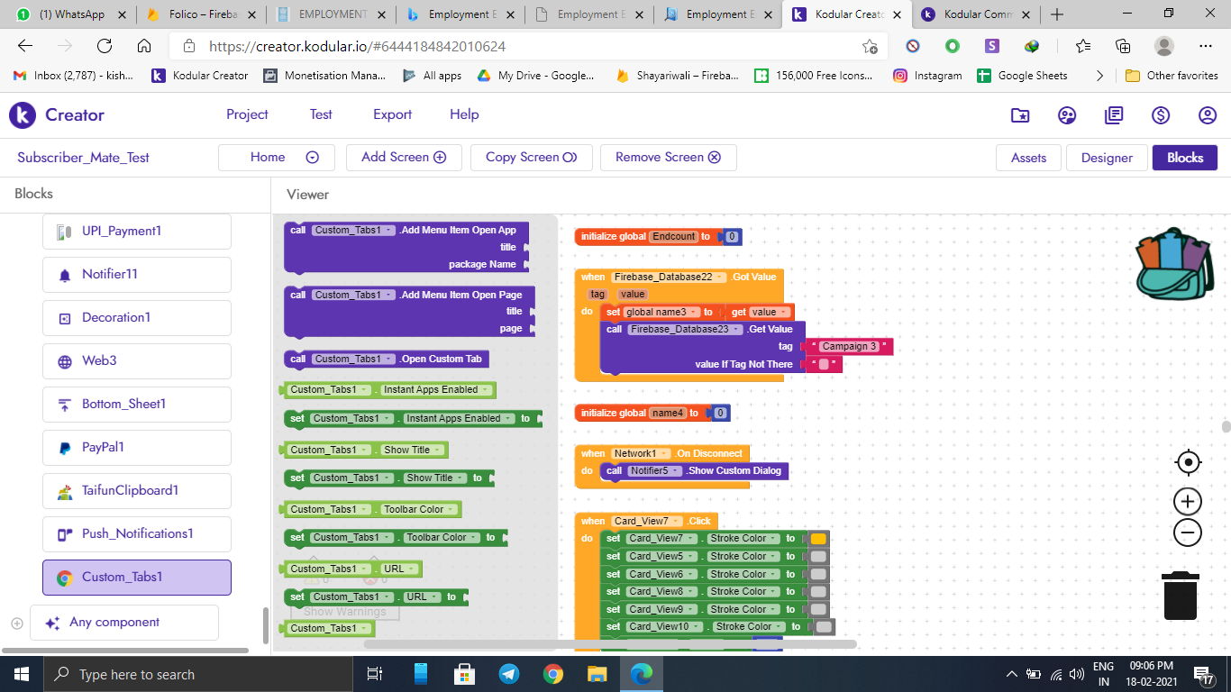Open the Network1 component dropdown

(665, 453)
